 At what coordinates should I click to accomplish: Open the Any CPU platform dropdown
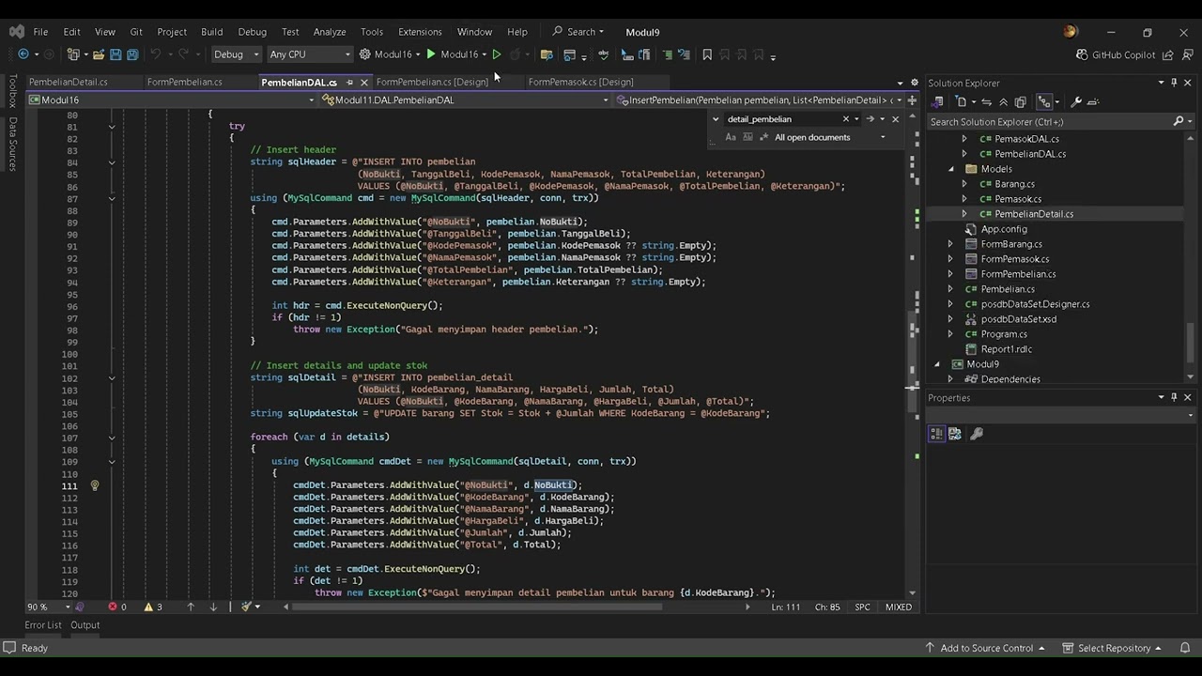pyautogui.click(x=310, y=54)
